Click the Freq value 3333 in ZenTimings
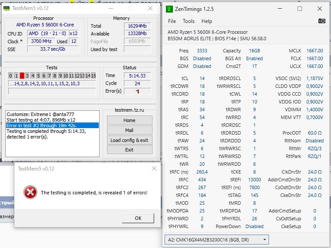 202,51
